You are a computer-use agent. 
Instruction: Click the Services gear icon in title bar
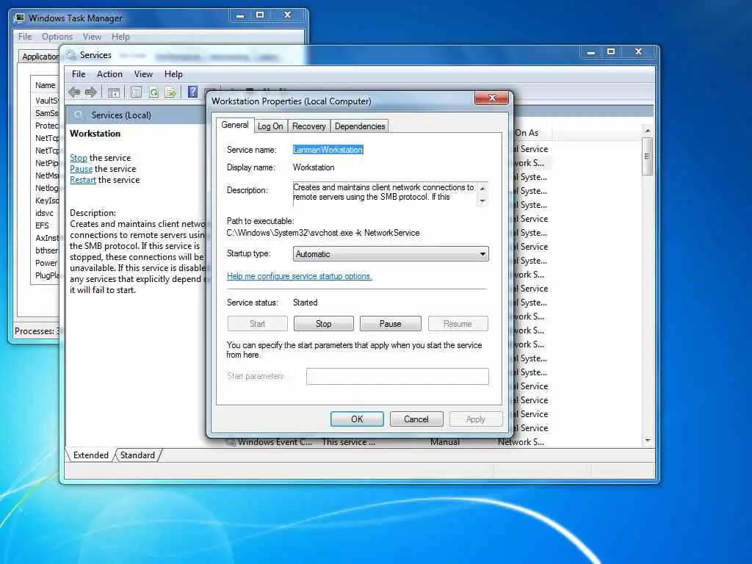pyautogui.click(x=71, y=55)
